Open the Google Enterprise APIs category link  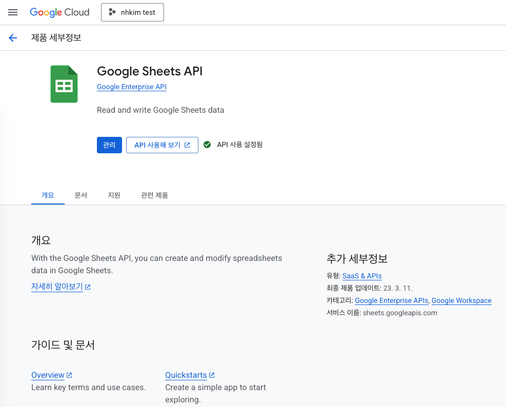pyautogui.click(x=392, y=300)
